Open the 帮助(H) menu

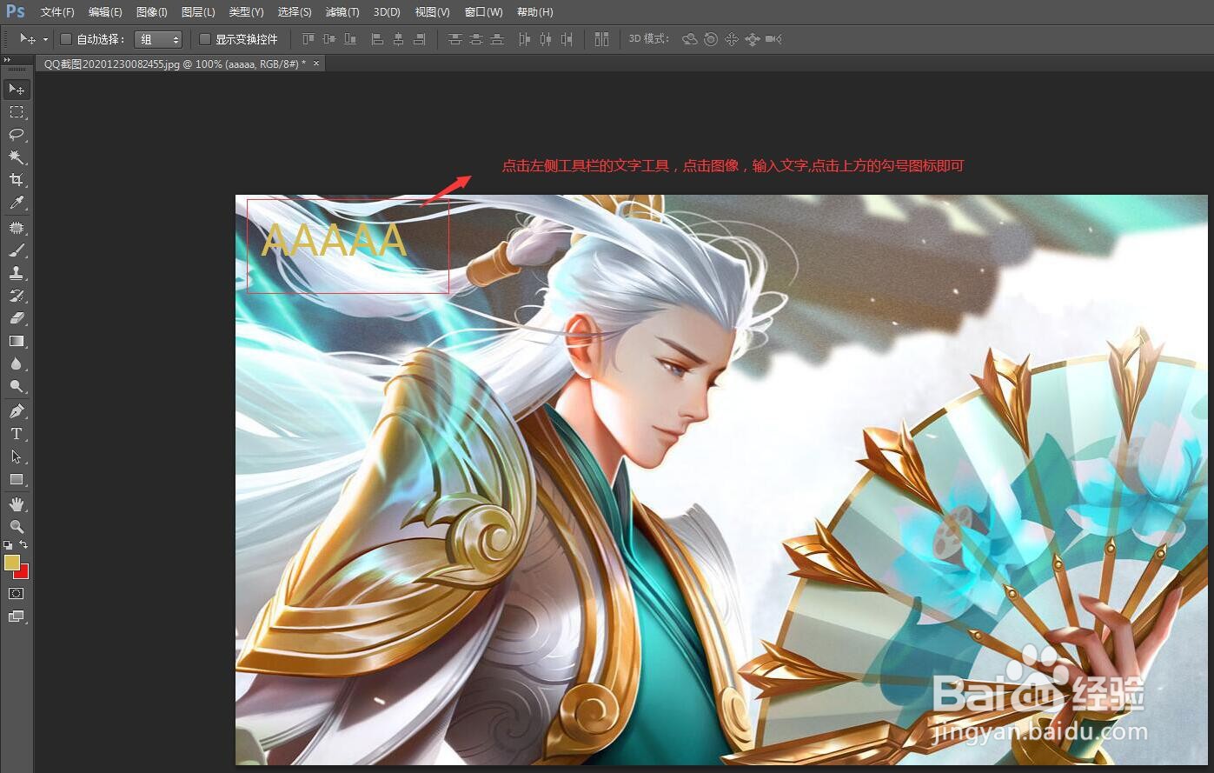click(534, 12)
